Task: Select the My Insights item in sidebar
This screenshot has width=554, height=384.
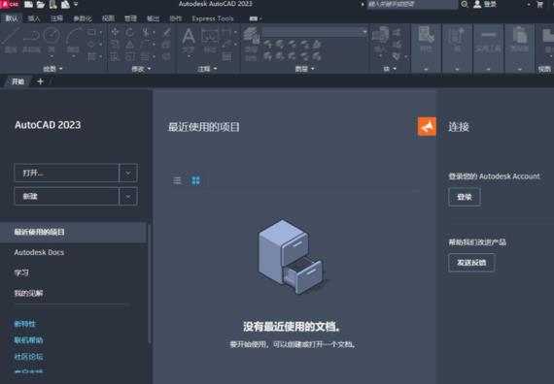Action: pyautogui.click(x=28, y=293)
